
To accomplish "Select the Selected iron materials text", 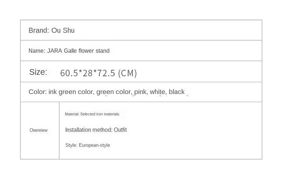I will [x=100, y=114].
